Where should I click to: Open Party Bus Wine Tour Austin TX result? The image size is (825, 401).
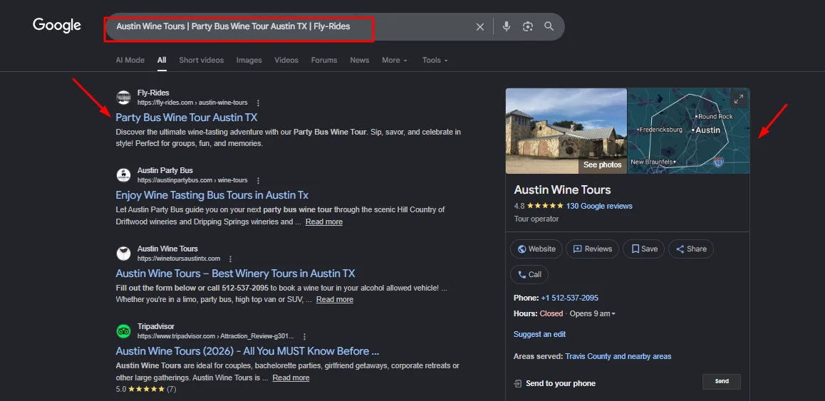point(187,118)
